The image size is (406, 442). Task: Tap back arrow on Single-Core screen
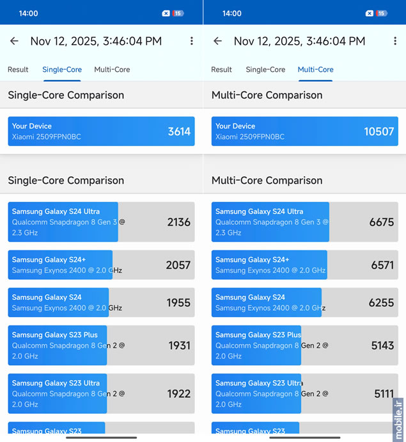tap(14, 41)
